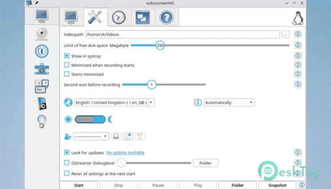Open the videos Folder button in bottom bar
The image size is (331, 189).
(237, 185)
